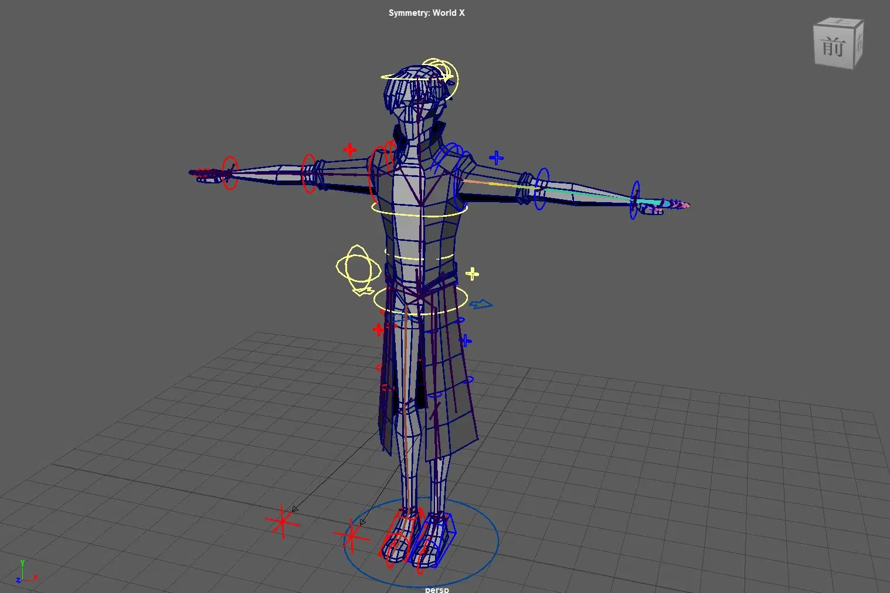Select the yellow plus control beside the waist

(472, 274)
